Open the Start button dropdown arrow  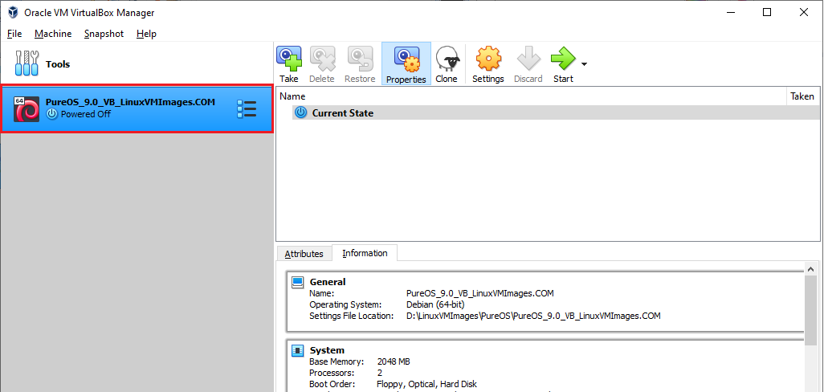point(584,64)
